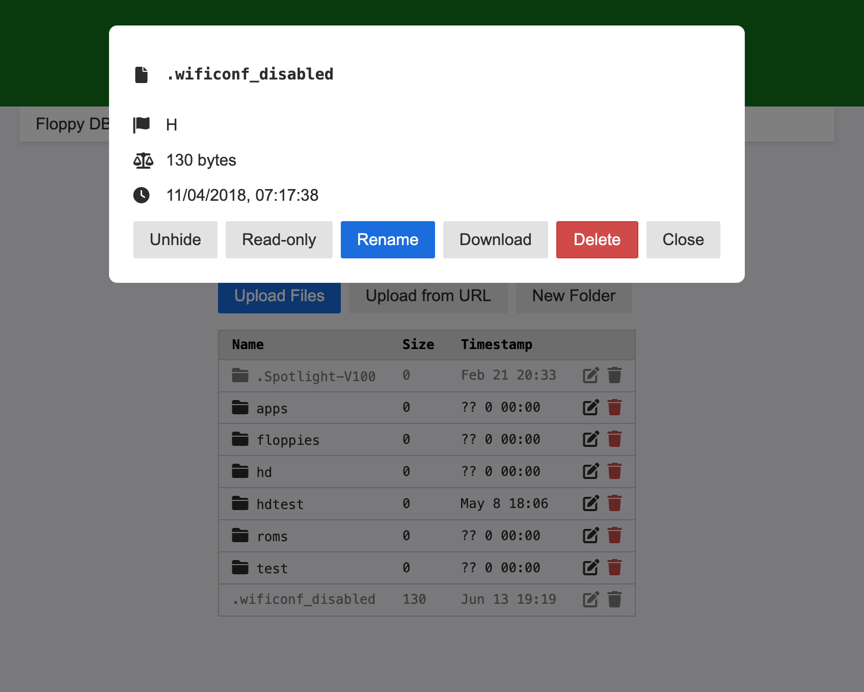This screenshot has height=692, width=864.
Task: Click trash icon for roms folder
Action: [x=615, y=536]
